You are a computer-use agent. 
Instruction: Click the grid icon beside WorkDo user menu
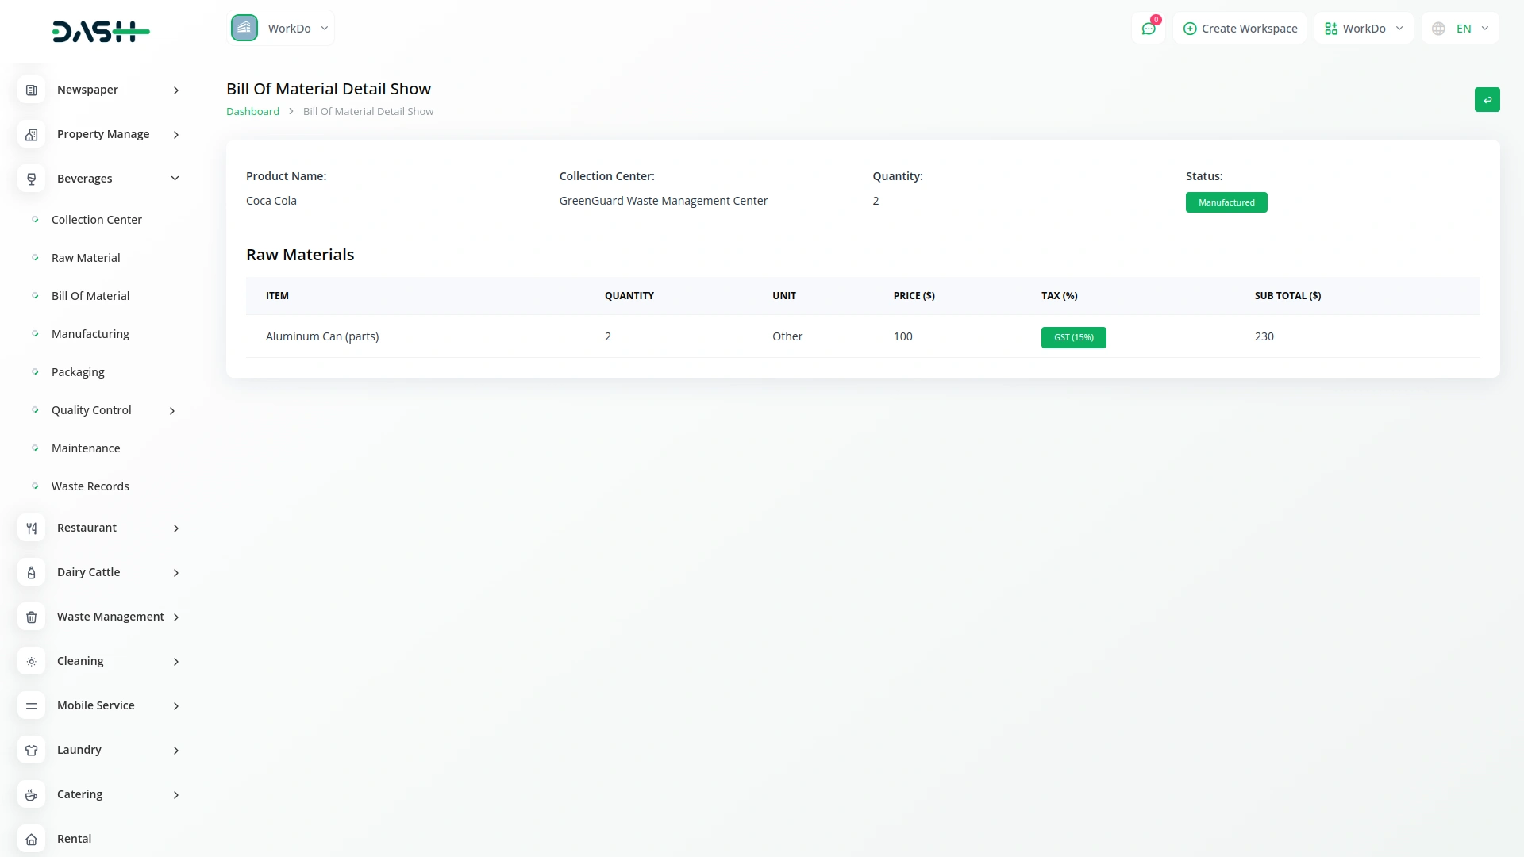coord(1331,29)
